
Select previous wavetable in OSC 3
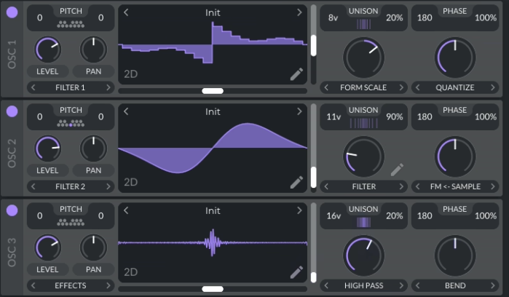coord(126,210)
